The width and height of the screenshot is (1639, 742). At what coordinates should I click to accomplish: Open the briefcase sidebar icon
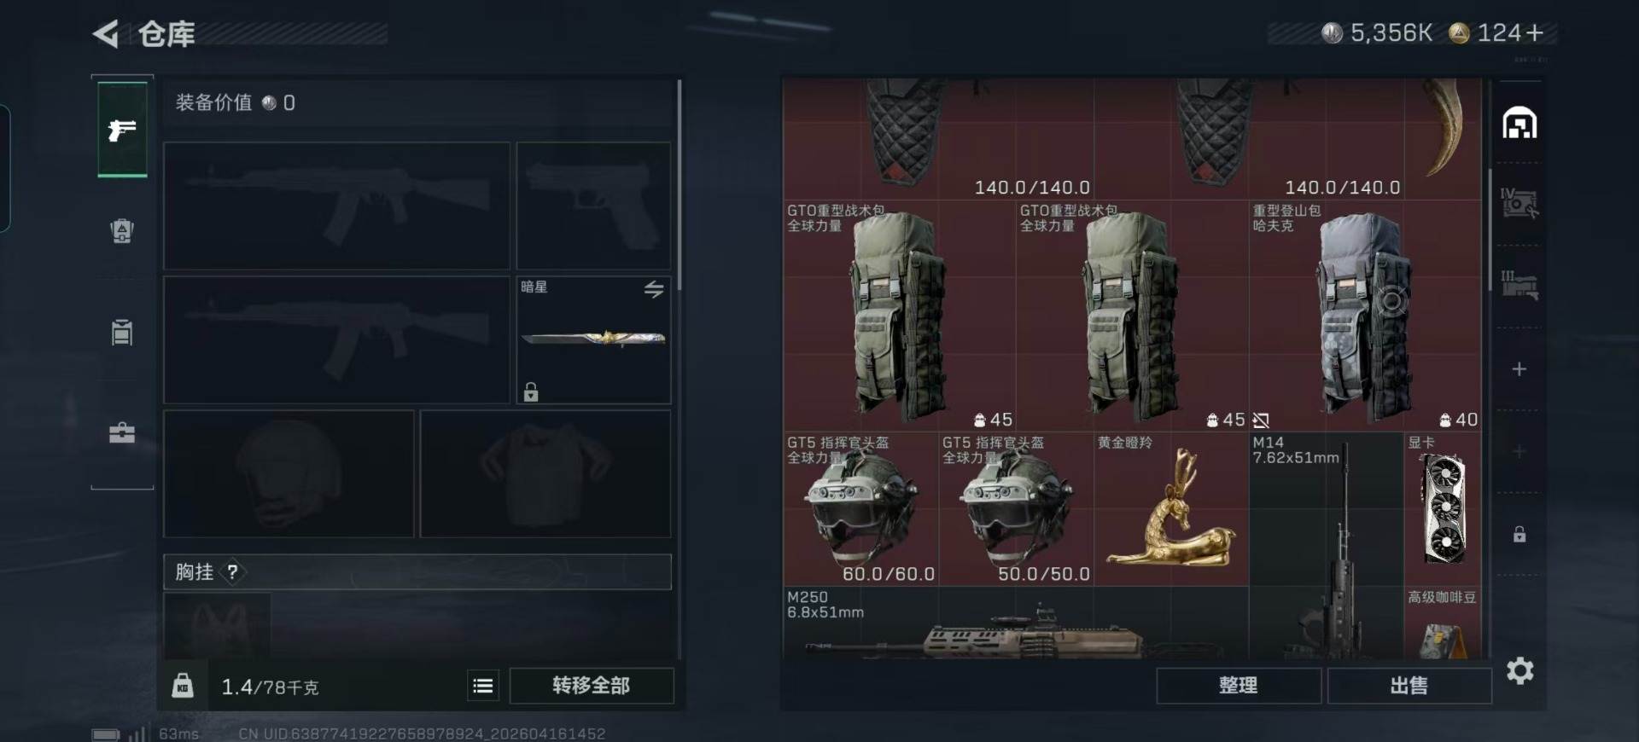[122, 432]
